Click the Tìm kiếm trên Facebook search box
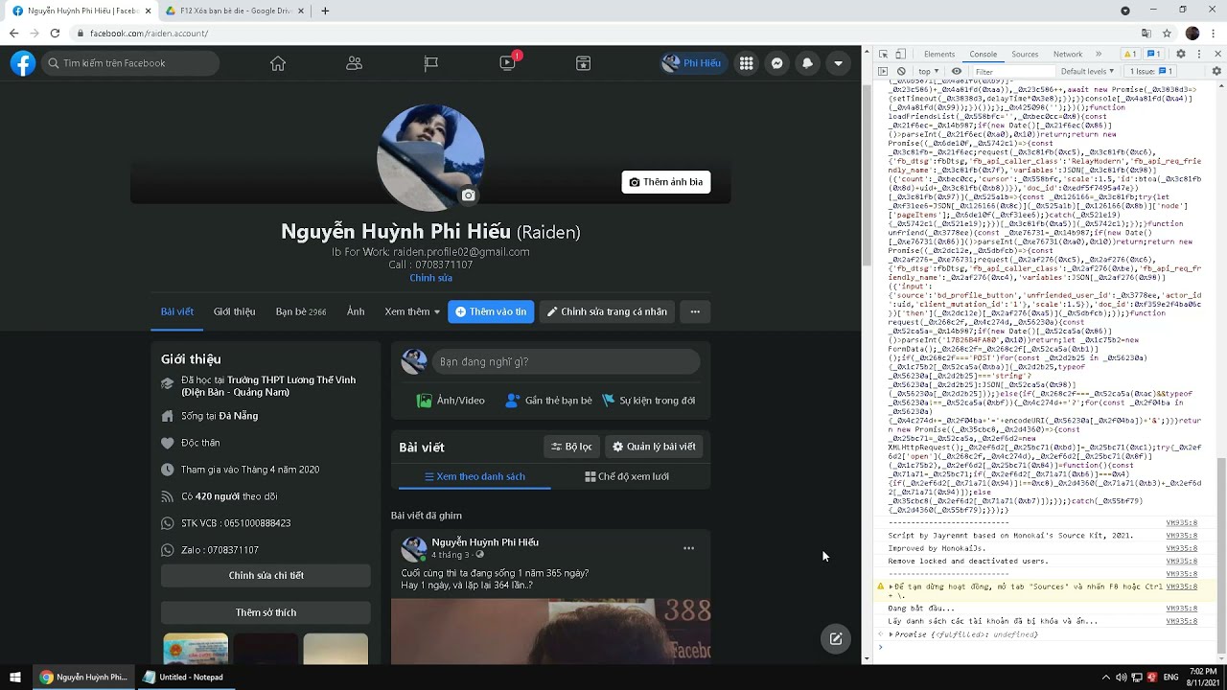This screenshot has height=690, width=1227. coord(130,63)
